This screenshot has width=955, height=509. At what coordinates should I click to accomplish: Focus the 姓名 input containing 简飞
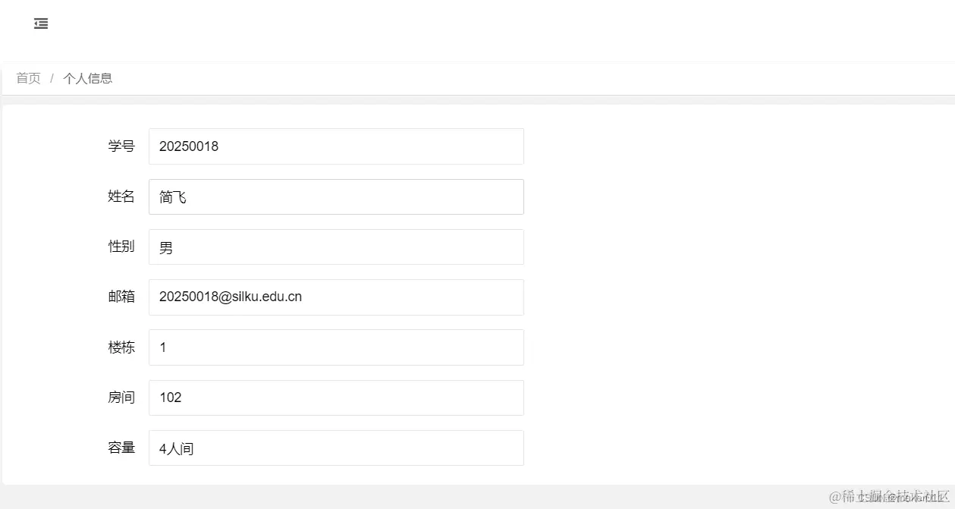[x=336, y=196]
